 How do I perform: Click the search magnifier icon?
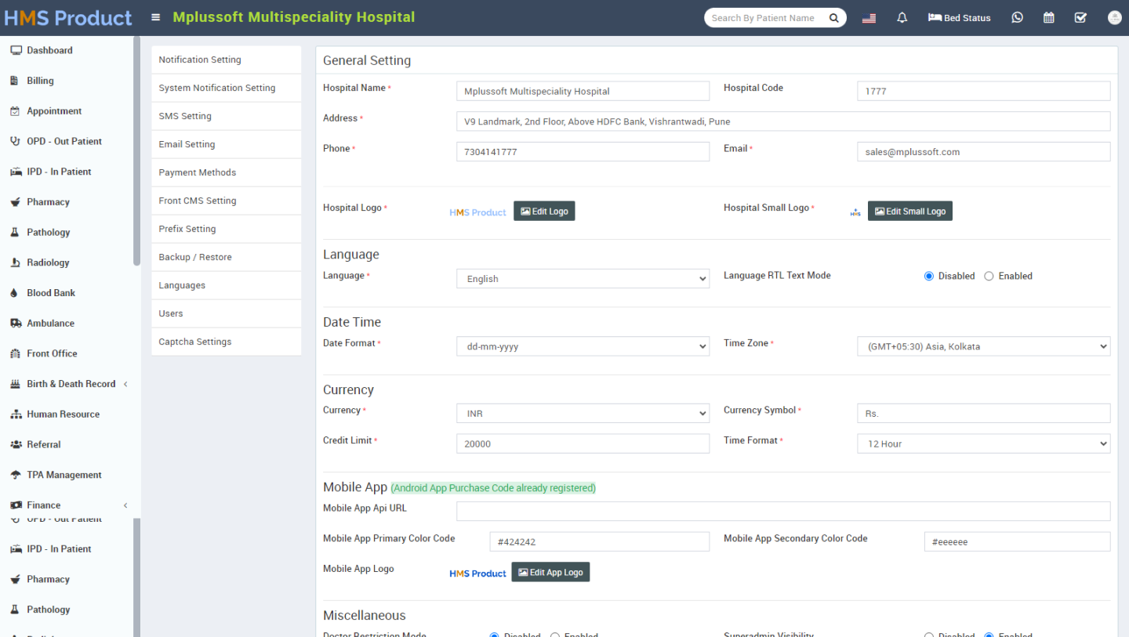[x=833, y=18]
